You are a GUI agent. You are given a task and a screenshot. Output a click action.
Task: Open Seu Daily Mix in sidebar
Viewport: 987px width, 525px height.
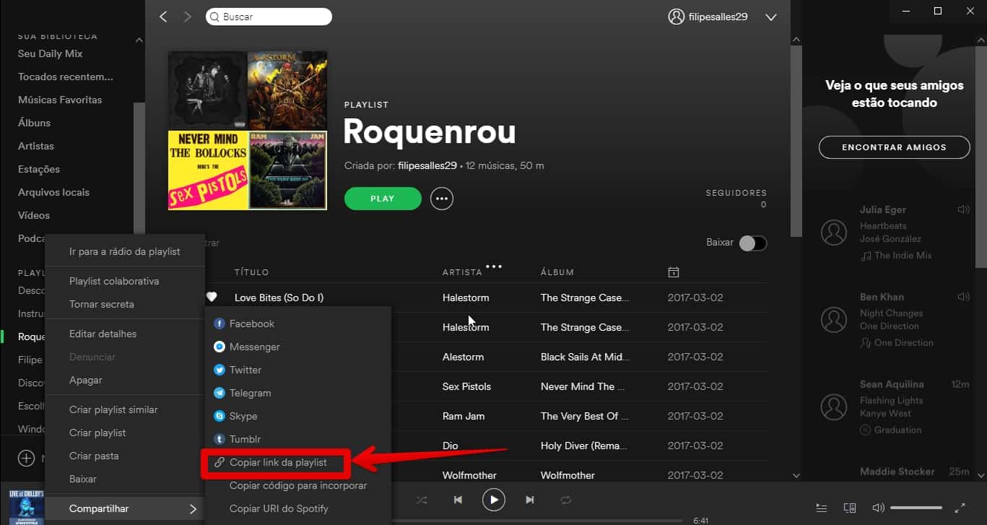(x=51, y=53)
